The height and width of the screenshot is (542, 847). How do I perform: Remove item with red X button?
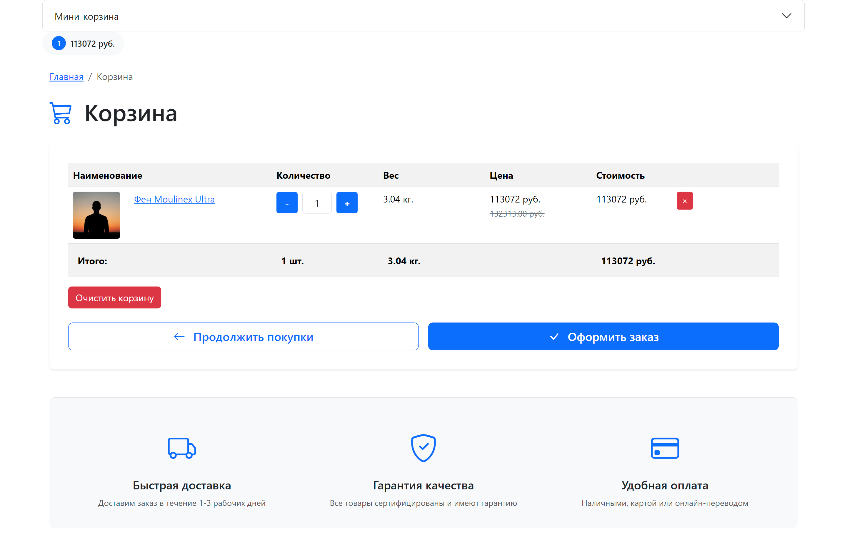click(x=684, y=201)
